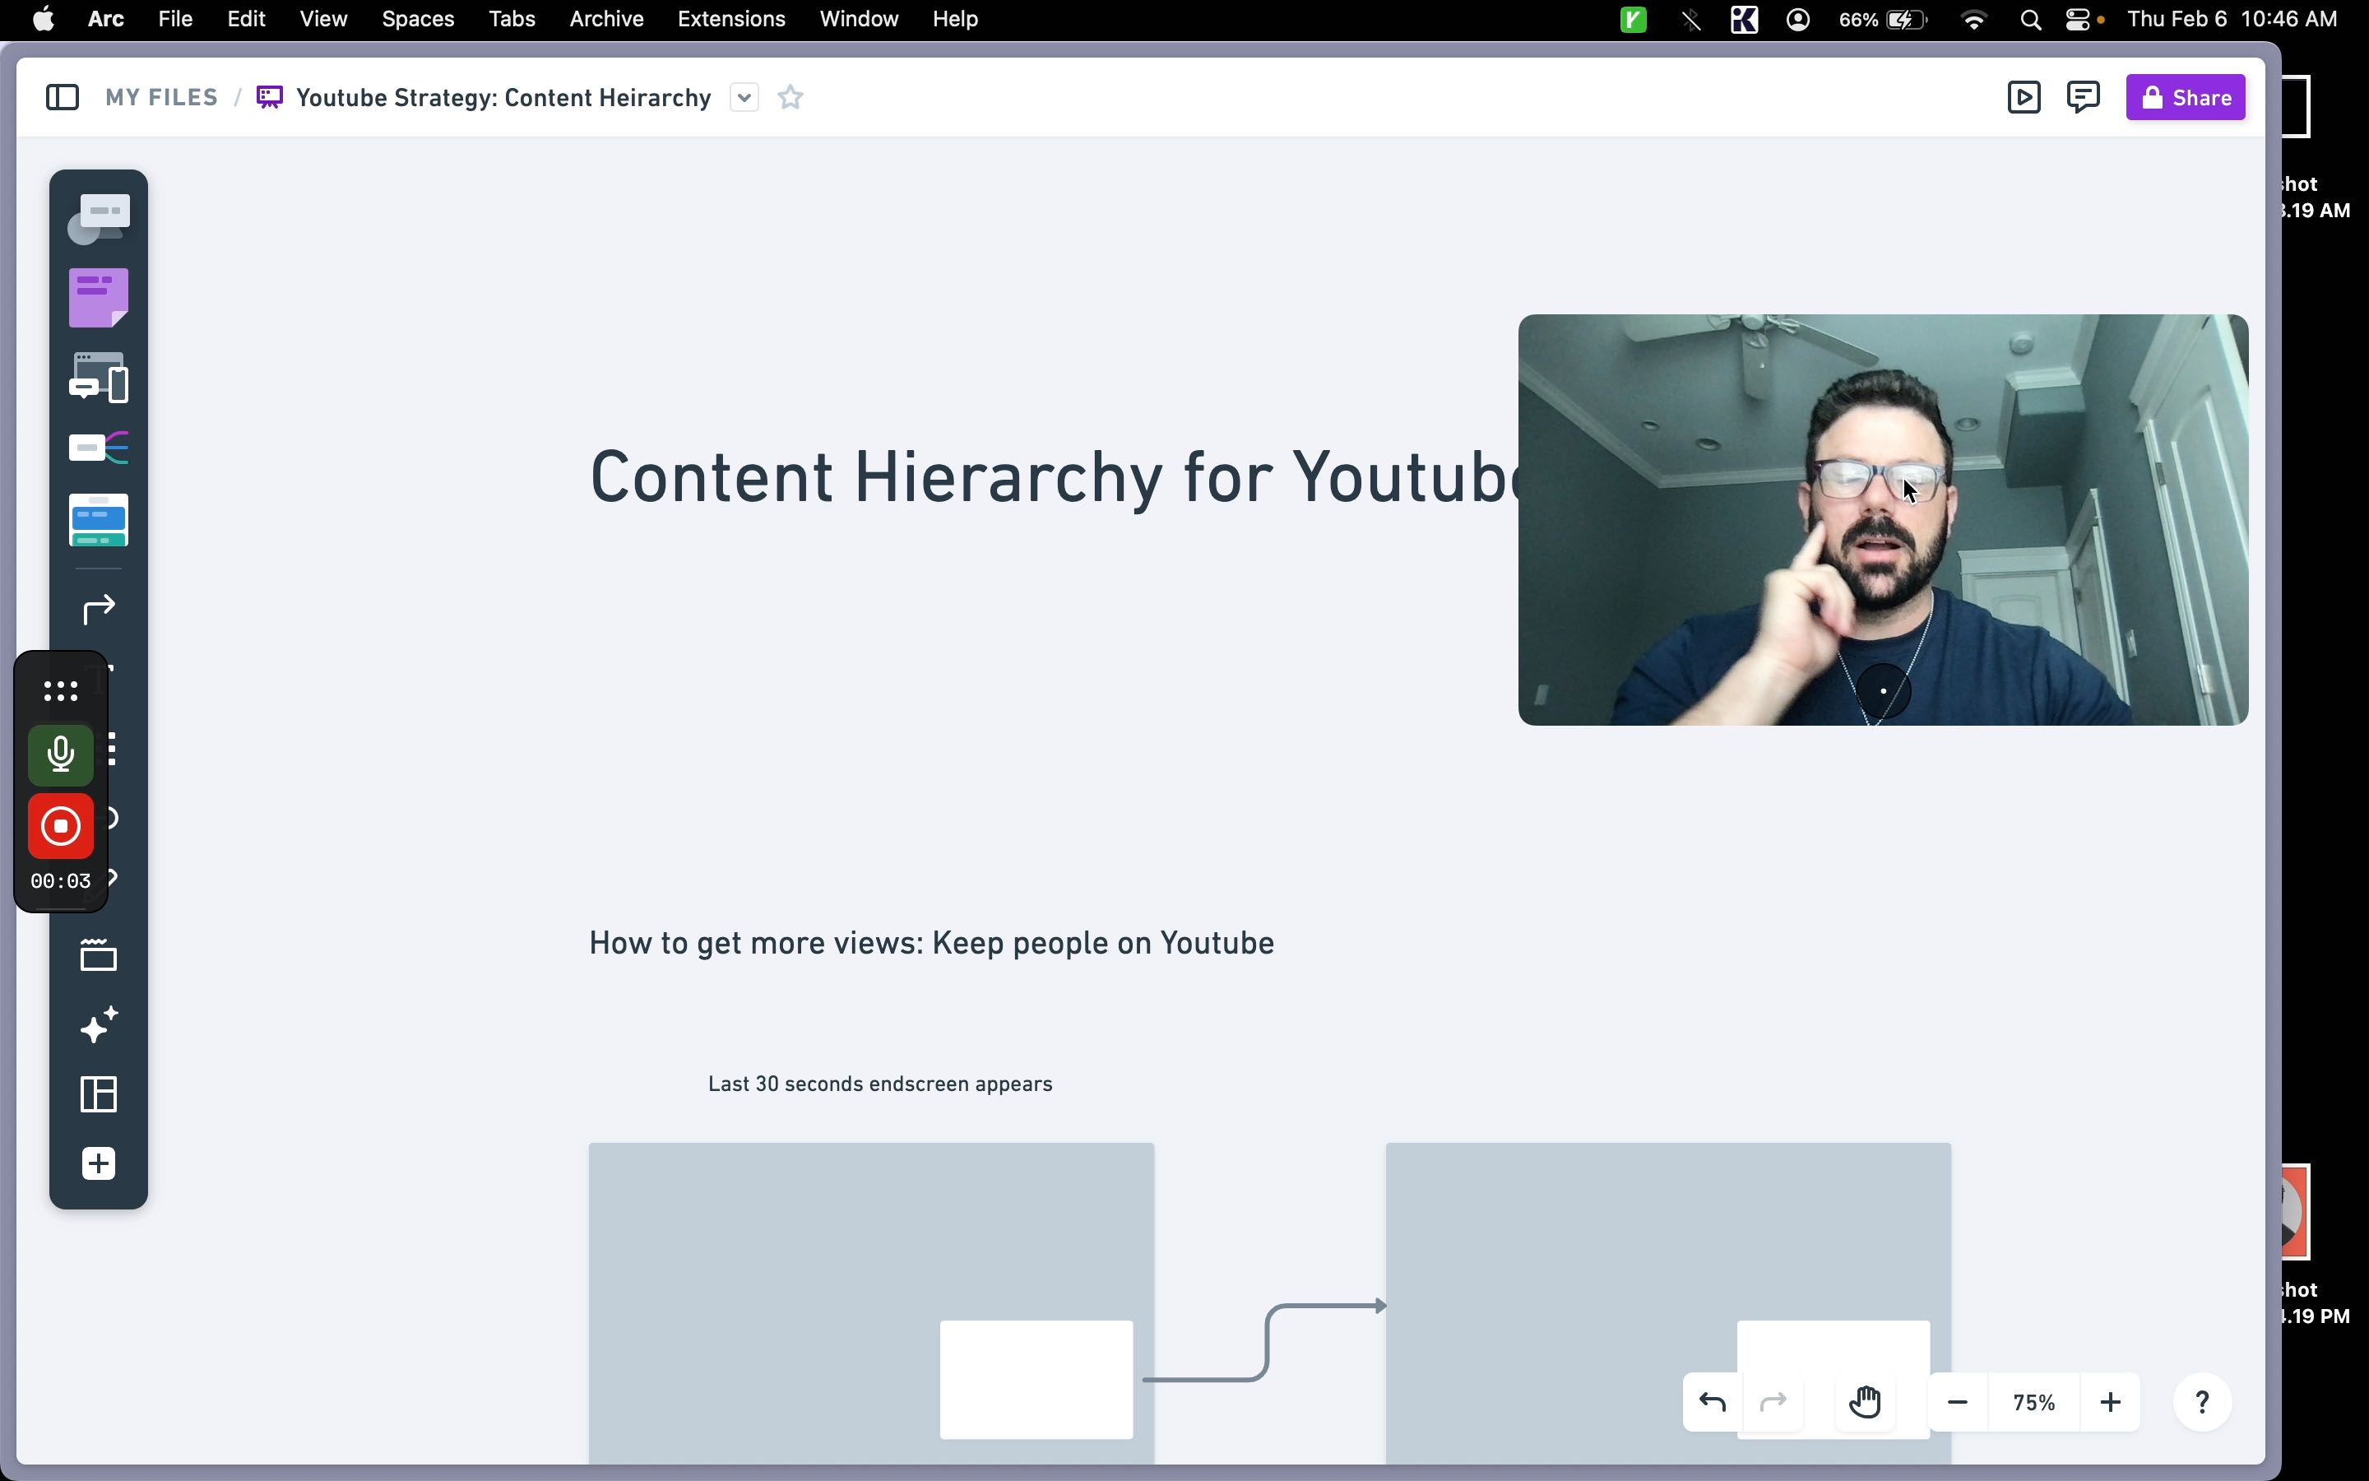The height and width of the screenshot is (1481, 2369).
Task: Select the connector arrow between the frames
Action: coord(1266,1342)
